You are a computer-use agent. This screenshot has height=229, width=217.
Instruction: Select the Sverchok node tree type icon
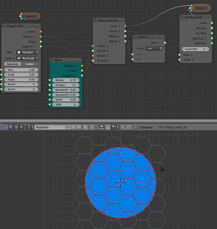pos(6,127)
